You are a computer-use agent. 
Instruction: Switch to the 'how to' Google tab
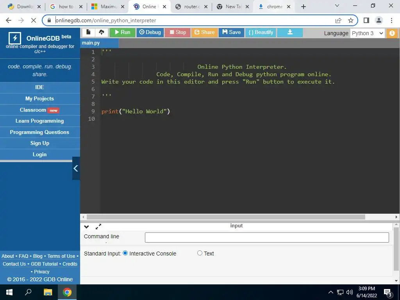pos(66,7)
